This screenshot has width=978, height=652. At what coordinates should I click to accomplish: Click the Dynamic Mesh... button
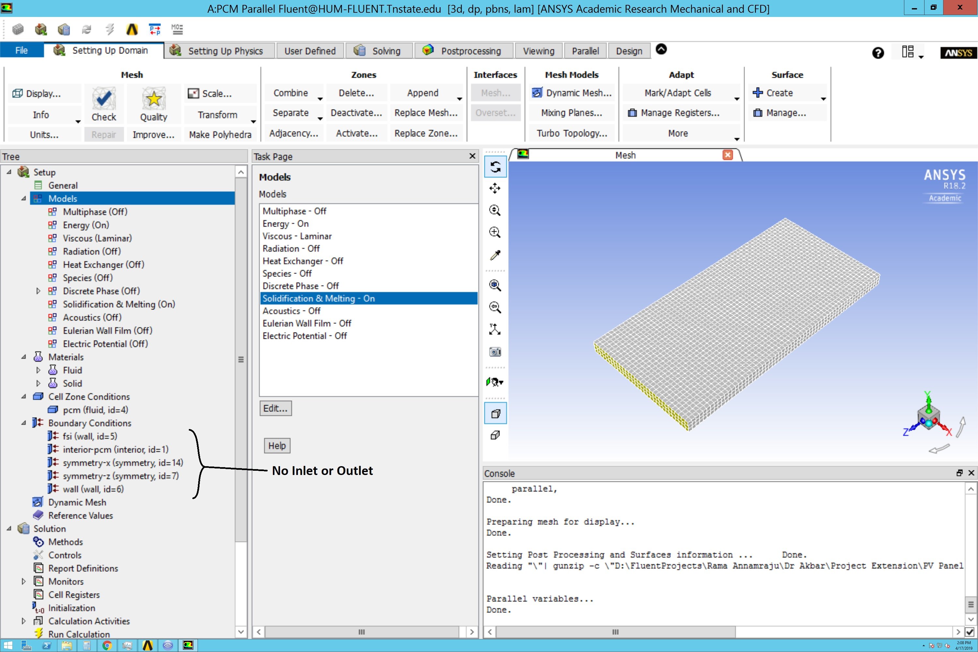(572, 93)
